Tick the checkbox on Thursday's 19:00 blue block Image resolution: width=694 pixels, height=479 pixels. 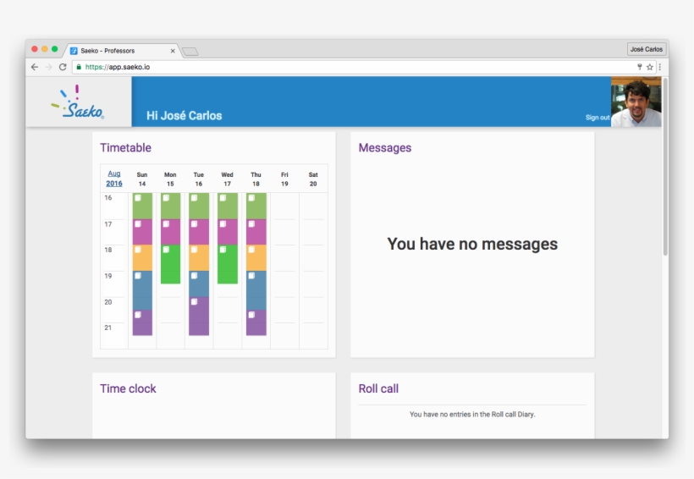coord(251,276)
